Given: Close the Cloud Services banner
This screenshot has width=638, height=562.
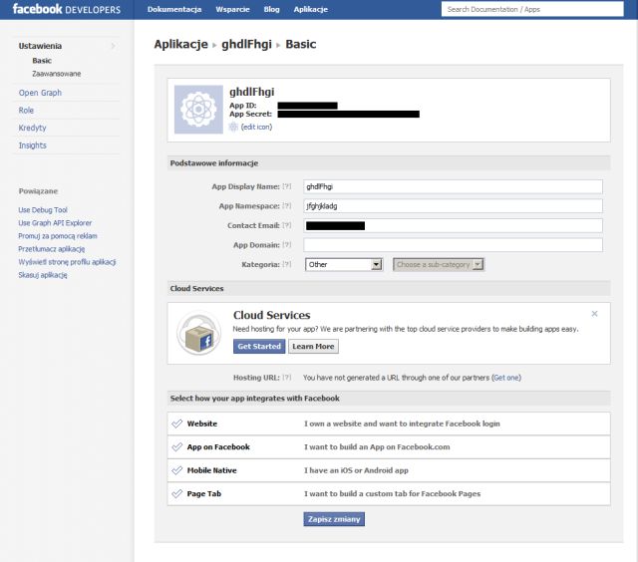Looking at the screenshot, I should coord(594,314).
